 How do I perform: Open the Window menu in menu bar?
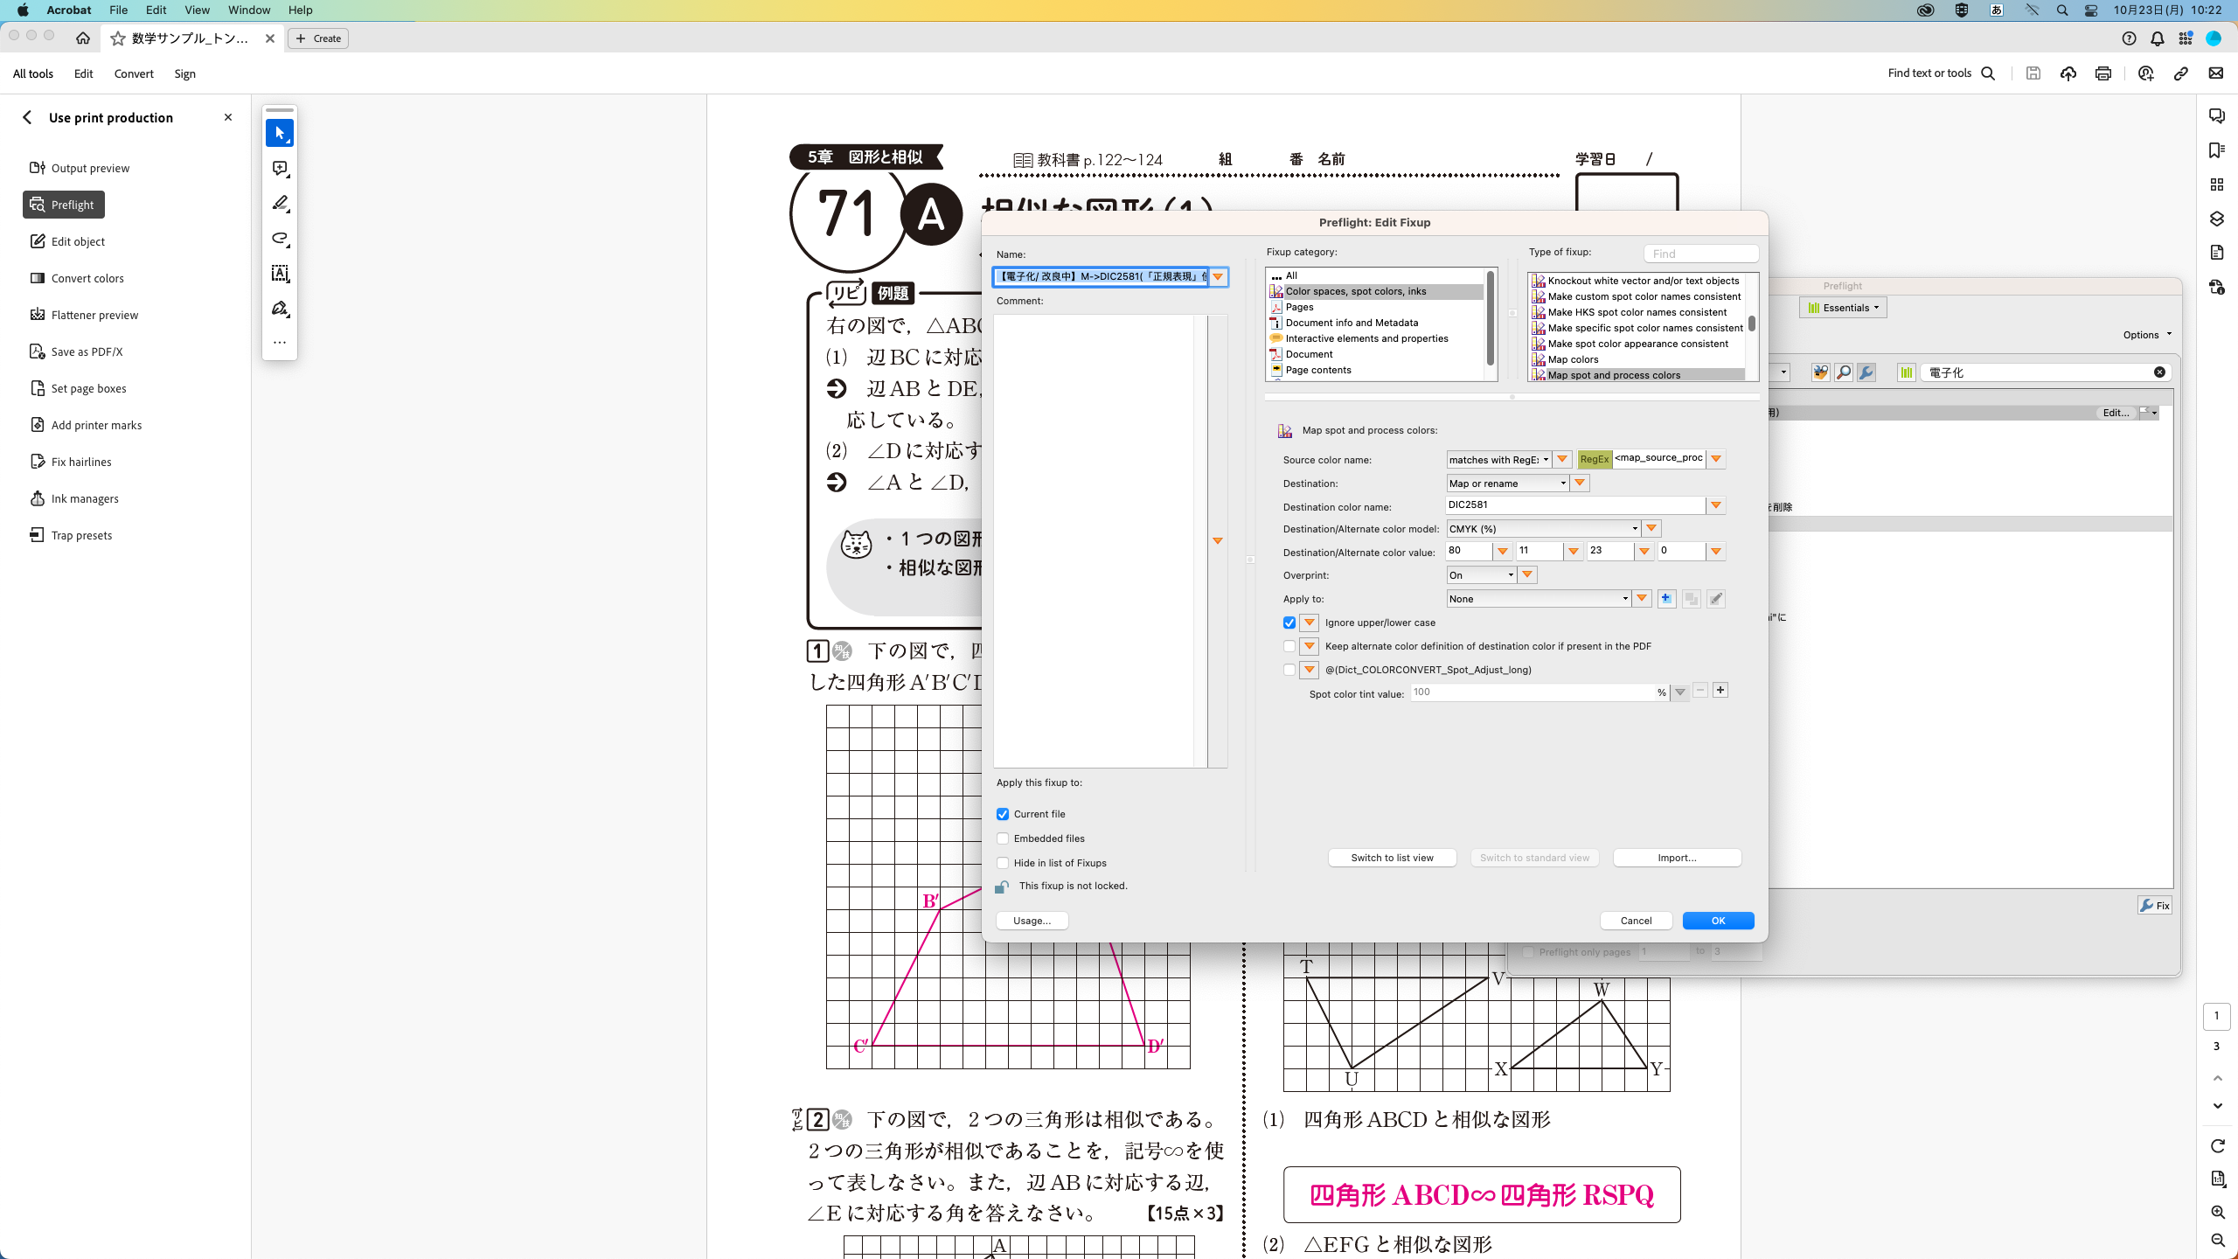point(249,10)
